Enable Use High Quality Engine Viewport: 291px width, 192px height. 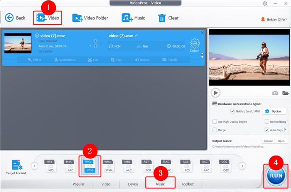point(215,122)
